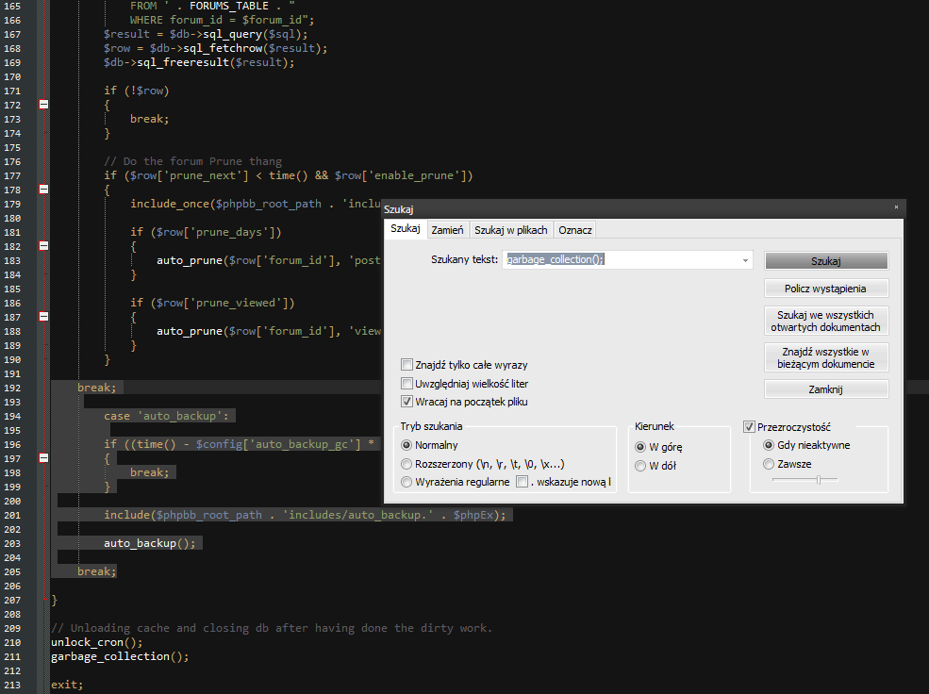Click the prune_next time() condition line
929x694 pixels.
coord(288,176)
